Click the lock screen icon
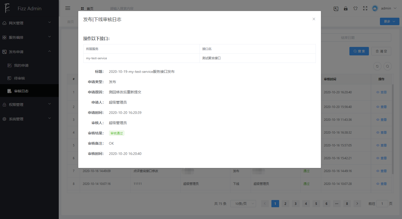Viewport: 402px width, 219px height. 346,8
